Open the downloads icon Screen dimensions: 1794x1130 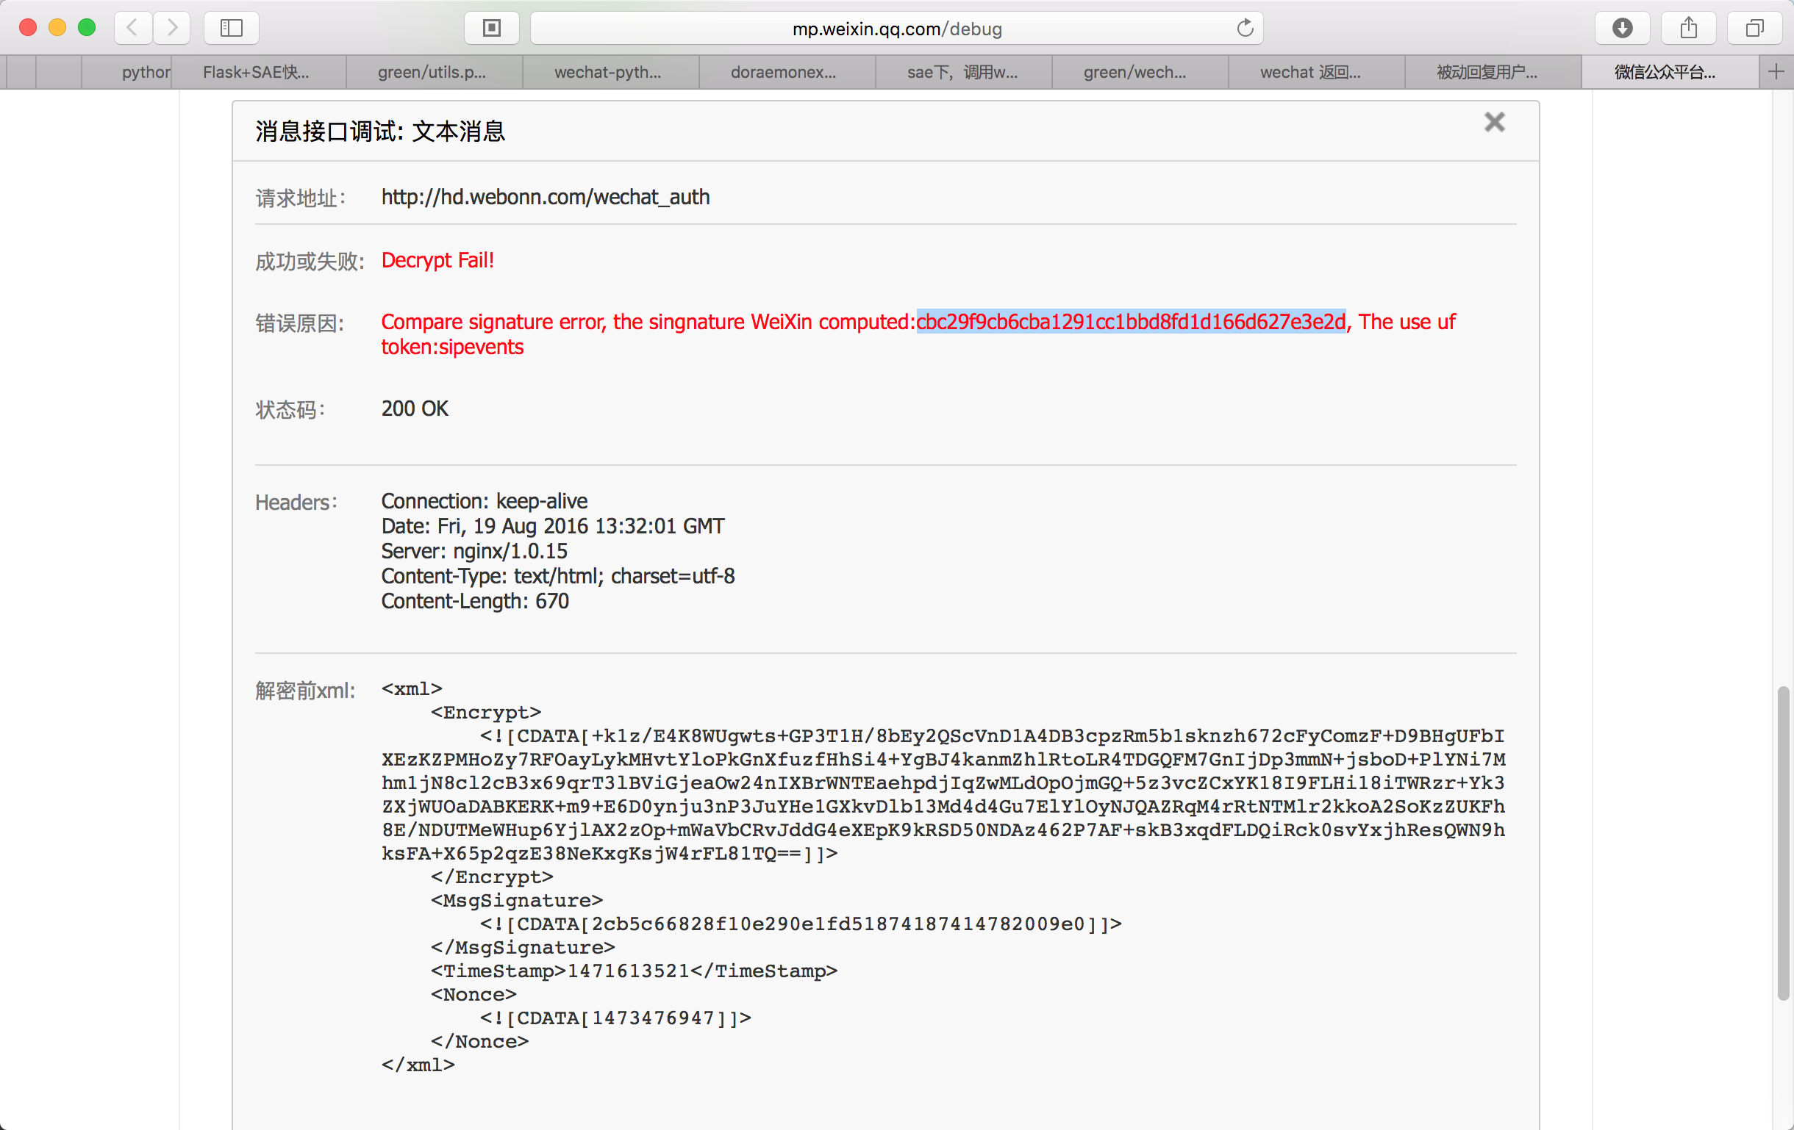point(1622,29)
